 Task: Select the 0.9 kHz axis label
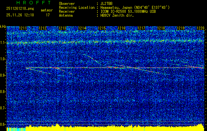point(3,75)
